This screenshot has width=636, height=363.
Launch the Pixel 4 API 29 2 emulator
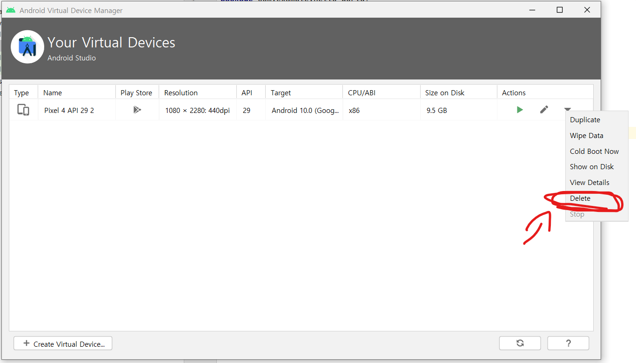coord(520,110)
